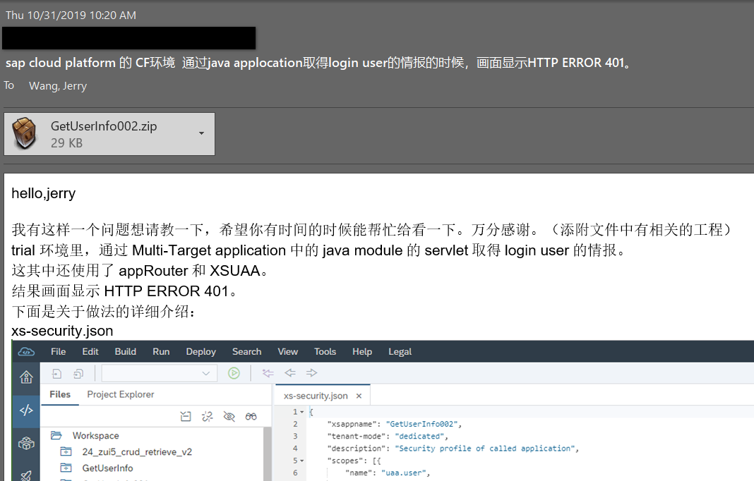Screen dimensions: 754x481
Task: Open the Run menu
Action: 161,352
